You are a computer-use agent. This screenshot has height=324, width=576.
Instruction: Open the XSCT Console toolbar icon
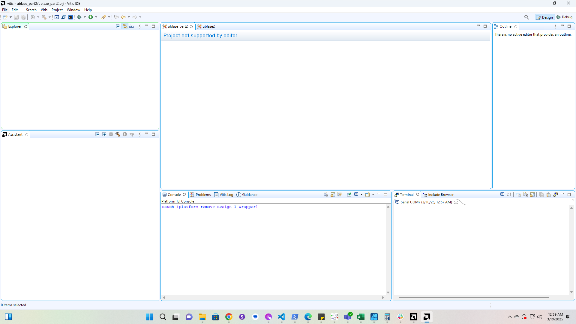pos(57,17)
